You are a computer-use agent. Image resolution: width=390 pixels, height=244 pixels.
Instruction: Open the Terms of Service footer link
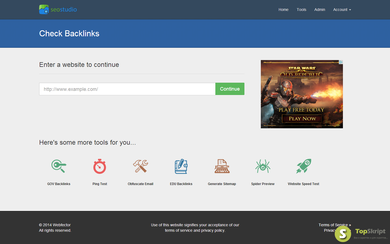[x=335, y=225]
